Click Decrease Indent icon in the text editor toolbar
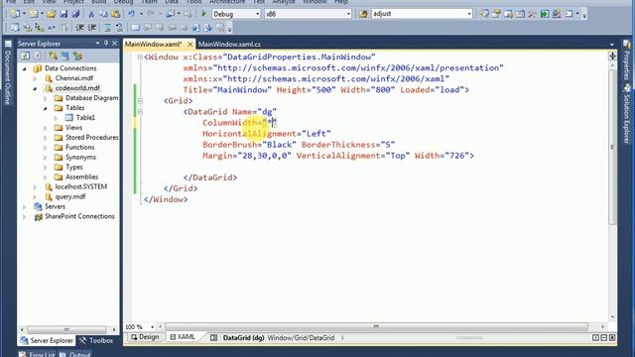635x357 pixels. click(x=80, y=28)
